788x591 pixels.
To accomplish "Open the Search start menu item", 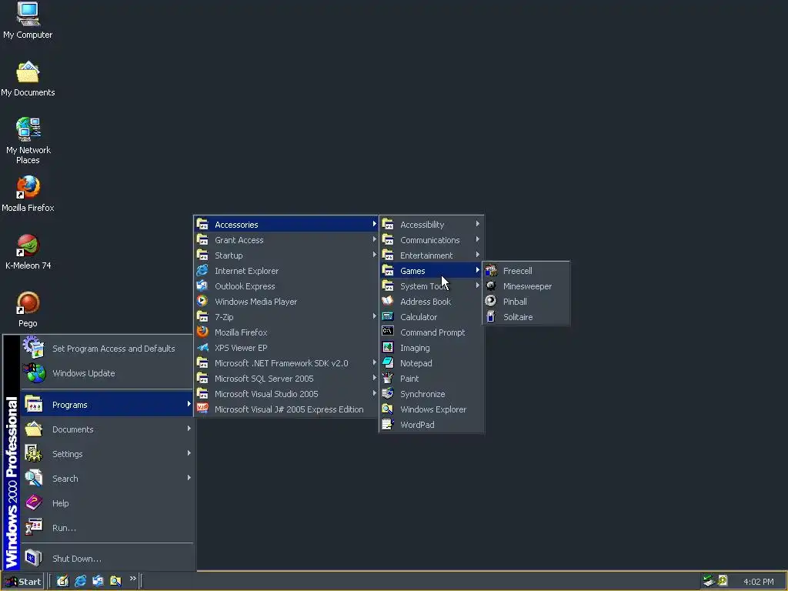I will [x=107, y=479].
